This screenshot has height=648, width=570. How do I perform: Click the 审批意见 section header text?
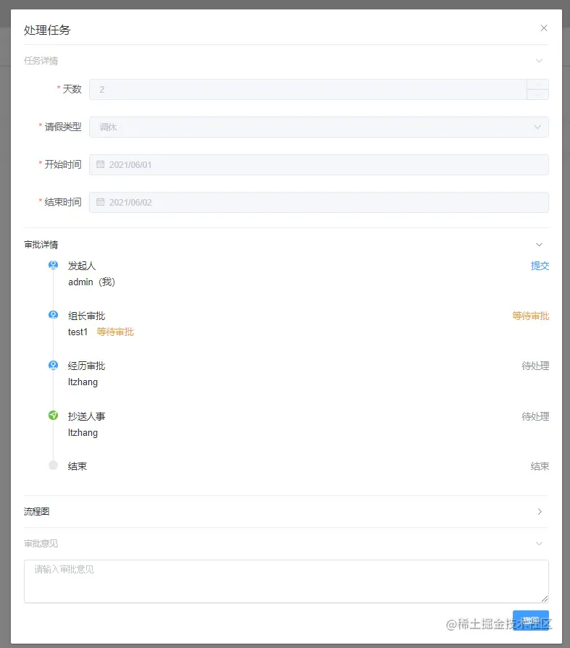41,544
